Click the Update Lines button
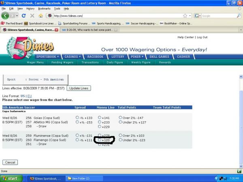 coord(79,88)
